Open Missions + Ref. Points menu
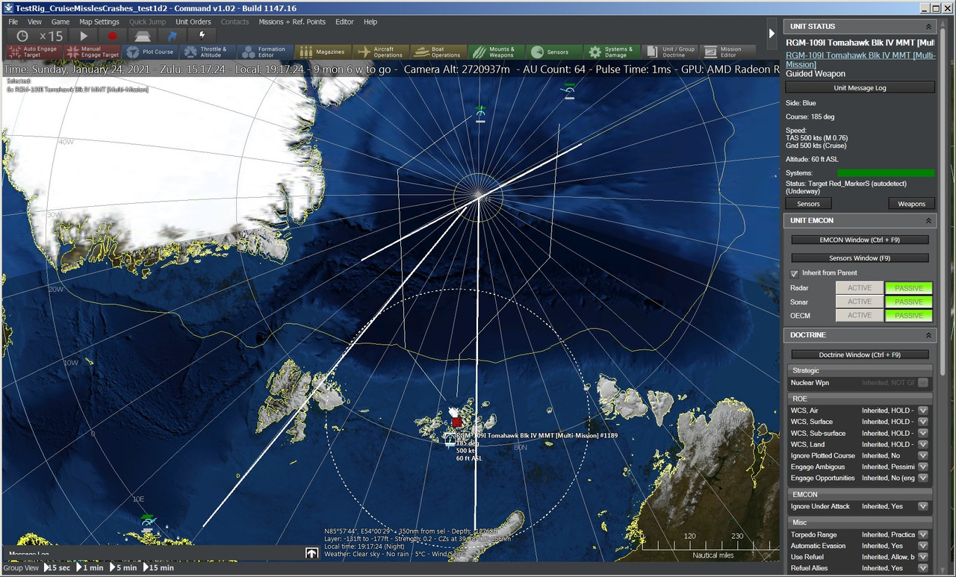This screenshot has width=956, height=577. coord(292,22)
